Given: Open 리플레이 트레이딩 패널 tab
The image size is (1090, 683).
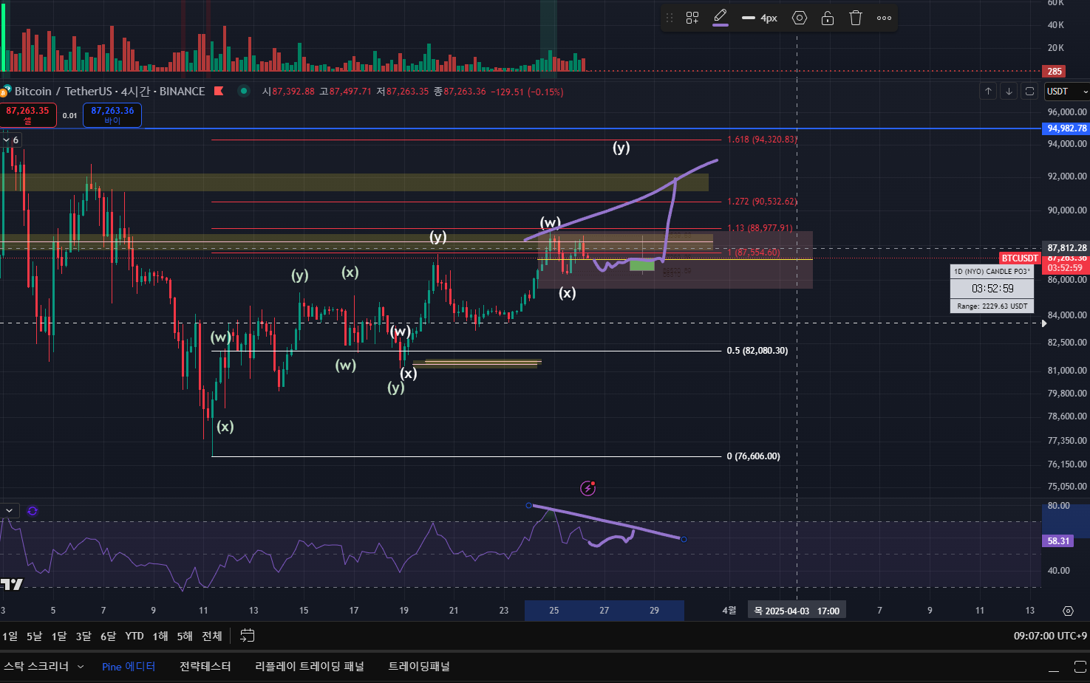Looking at the screenshot, I should (310, 666).
